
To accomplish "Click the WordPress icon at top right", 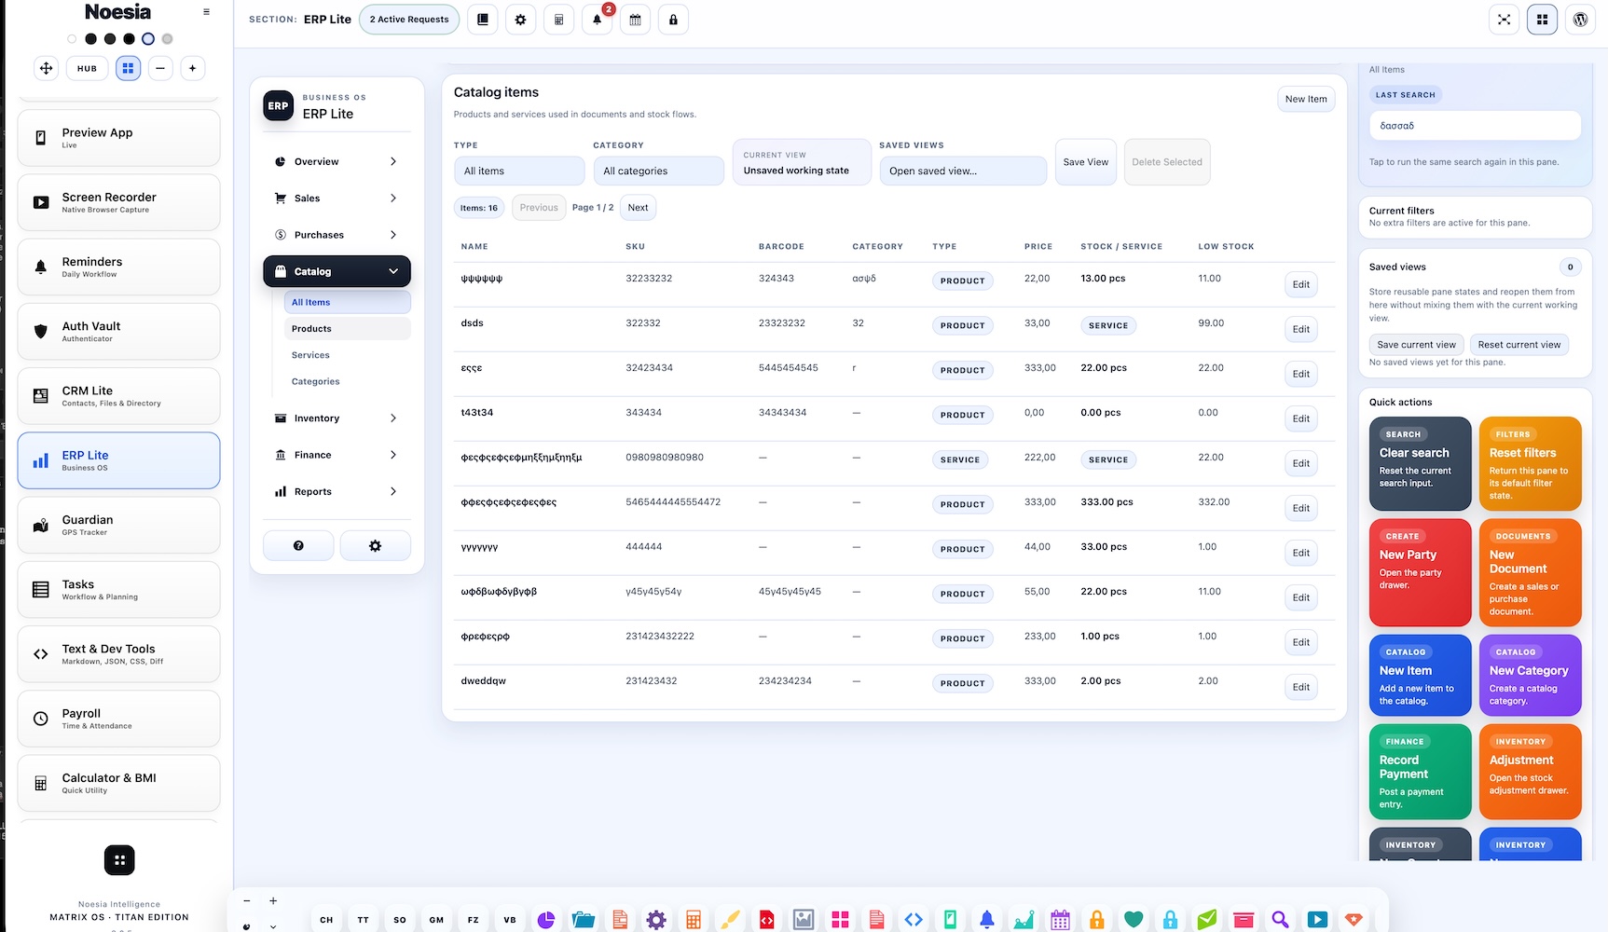I will click(x=1580, y=20).
